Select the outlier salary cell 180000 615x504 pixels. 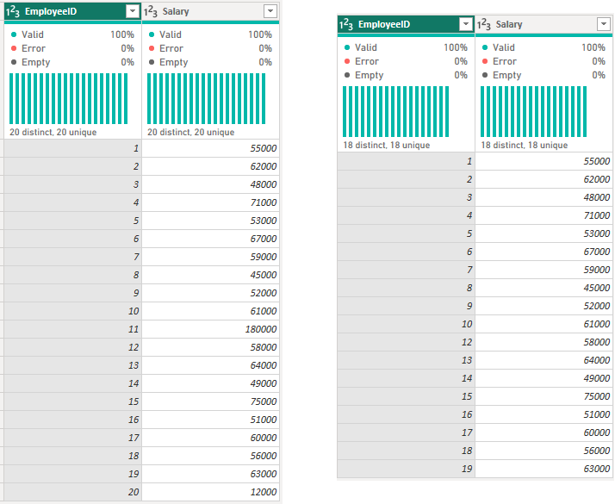pos(210,329)
